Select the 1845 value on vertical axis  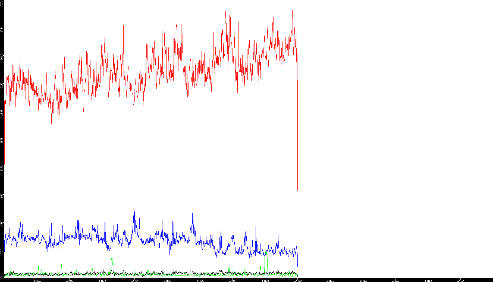pos(2,113)
